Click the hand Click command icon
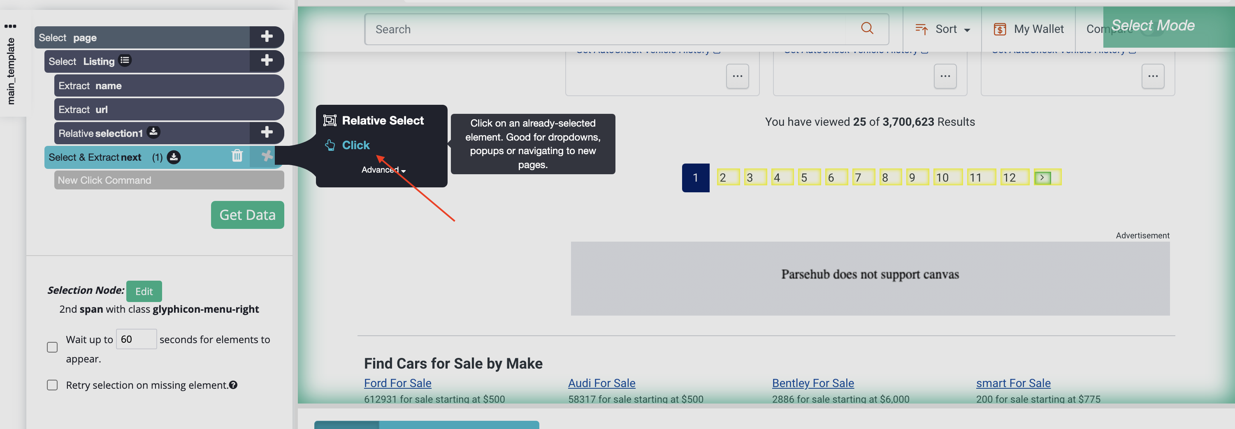This screenshot has width=1235, height=429. [x=330, y=145]
